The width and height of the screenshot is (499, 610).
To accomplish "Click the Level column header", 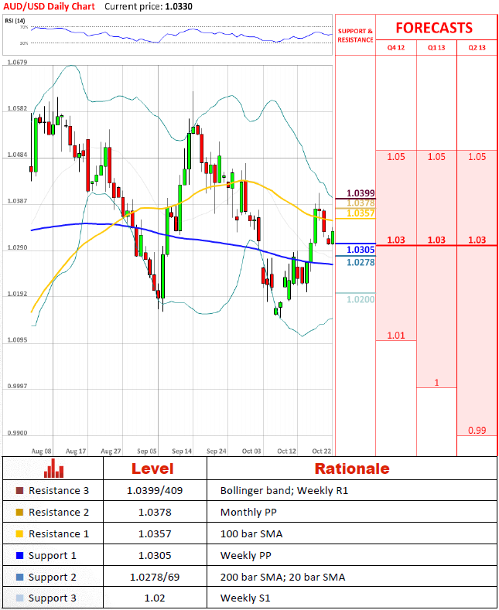I will [152, 469].
